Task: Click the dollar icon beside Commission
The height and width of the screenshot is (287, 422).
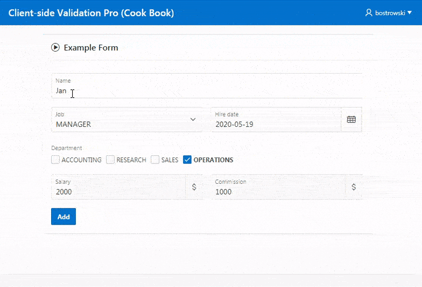Action: pyautogui.click(x=354, y=187)
